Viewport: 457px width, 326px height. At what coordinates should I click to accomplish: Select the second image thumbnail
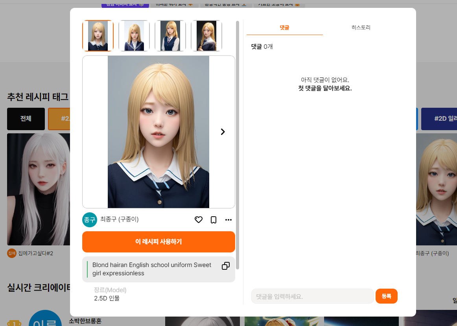(134, 36)
